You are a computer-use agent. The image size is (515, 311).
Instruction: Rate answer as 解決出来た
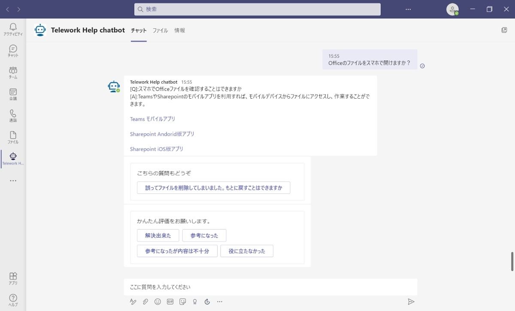158,236
